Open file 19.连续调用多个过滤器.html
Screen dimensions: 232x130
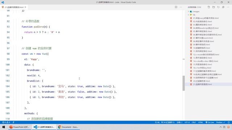(x=206, y=78)
